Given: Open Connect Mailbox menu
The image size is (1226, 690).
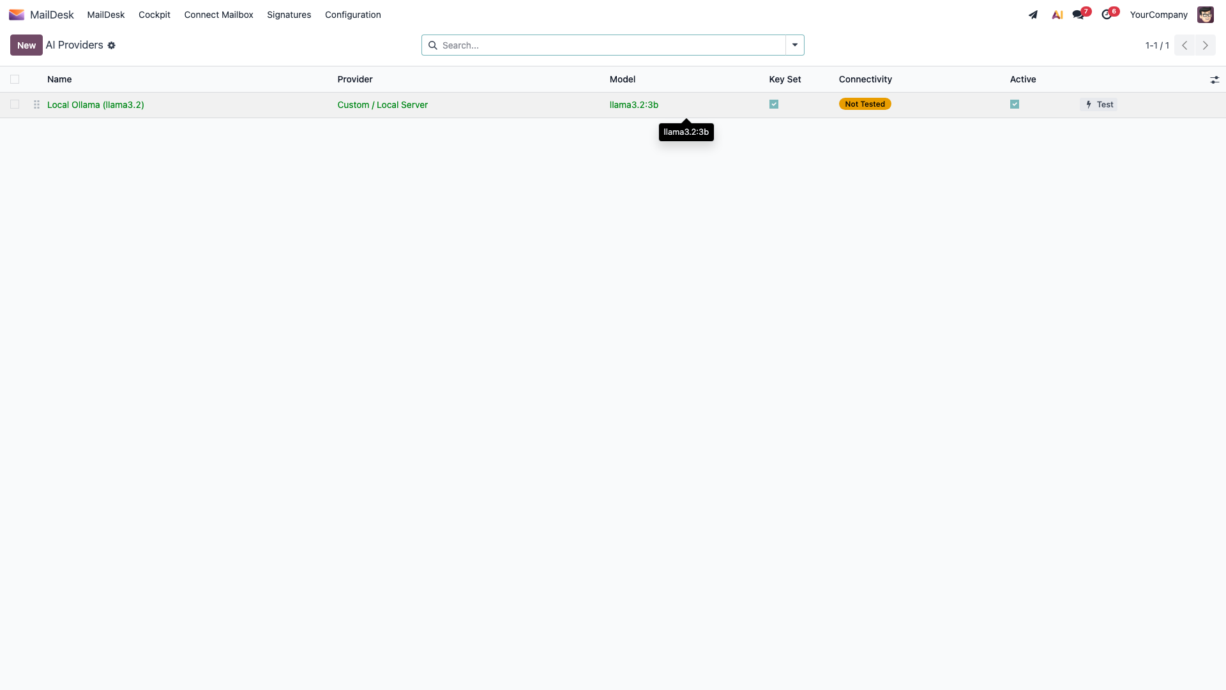Looking at the screenshot, I should (219, 15).
